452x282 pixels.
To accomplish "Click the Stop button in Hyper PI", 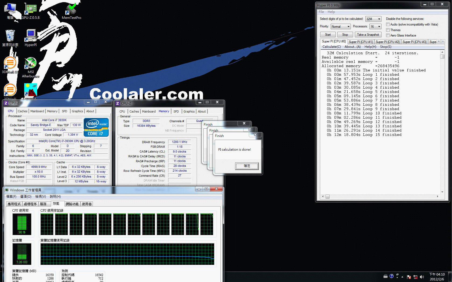I will point(345,35).
